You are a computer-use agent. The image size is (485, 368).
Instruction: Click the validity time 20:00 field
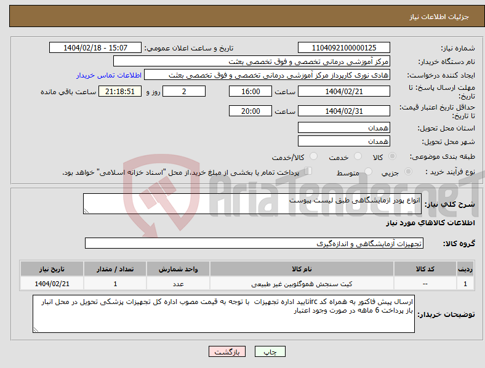pyautogui.click(x=251, y=111)
